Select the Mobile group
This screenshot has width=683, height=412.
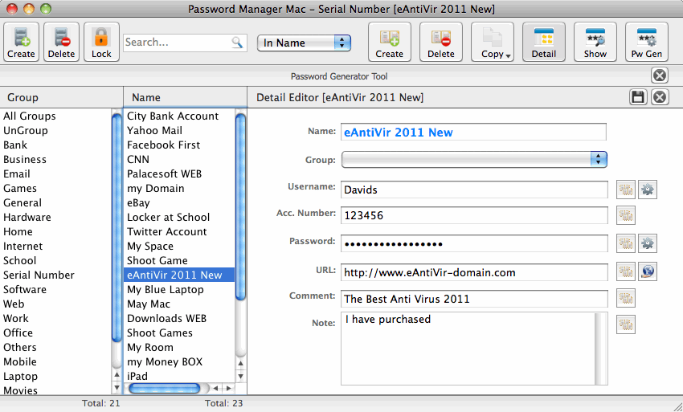[x=20, y=361]
